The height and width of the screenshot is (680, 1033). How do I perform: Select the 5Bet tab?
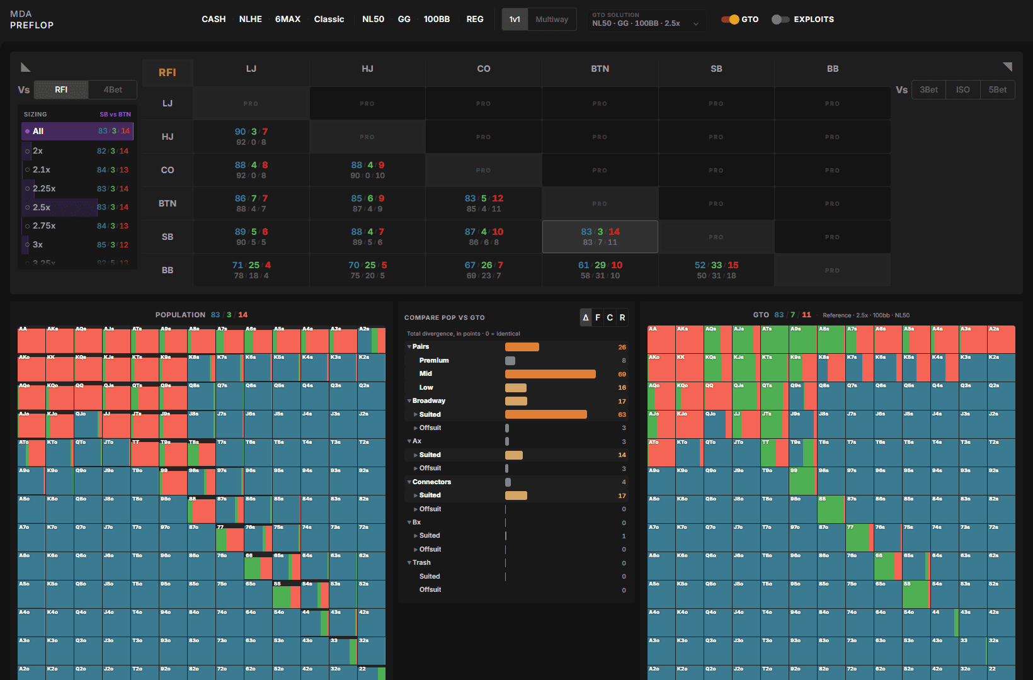tap(997, 90)
